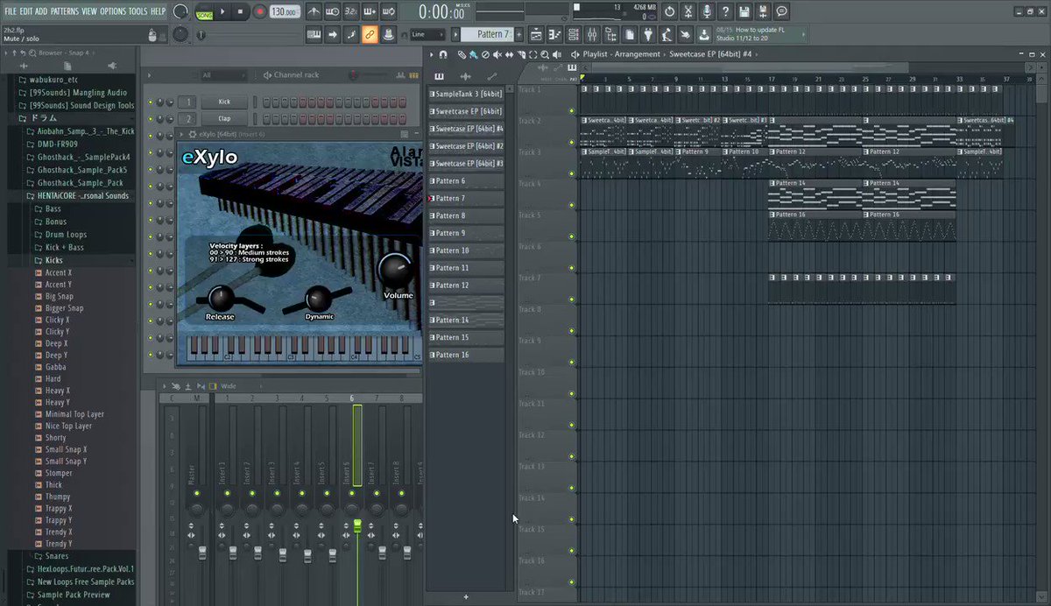The height and width of the screenshot is (606, 1051).
Task: Toggle the Track 1 mute LED
Action: [x=572, y=111]
